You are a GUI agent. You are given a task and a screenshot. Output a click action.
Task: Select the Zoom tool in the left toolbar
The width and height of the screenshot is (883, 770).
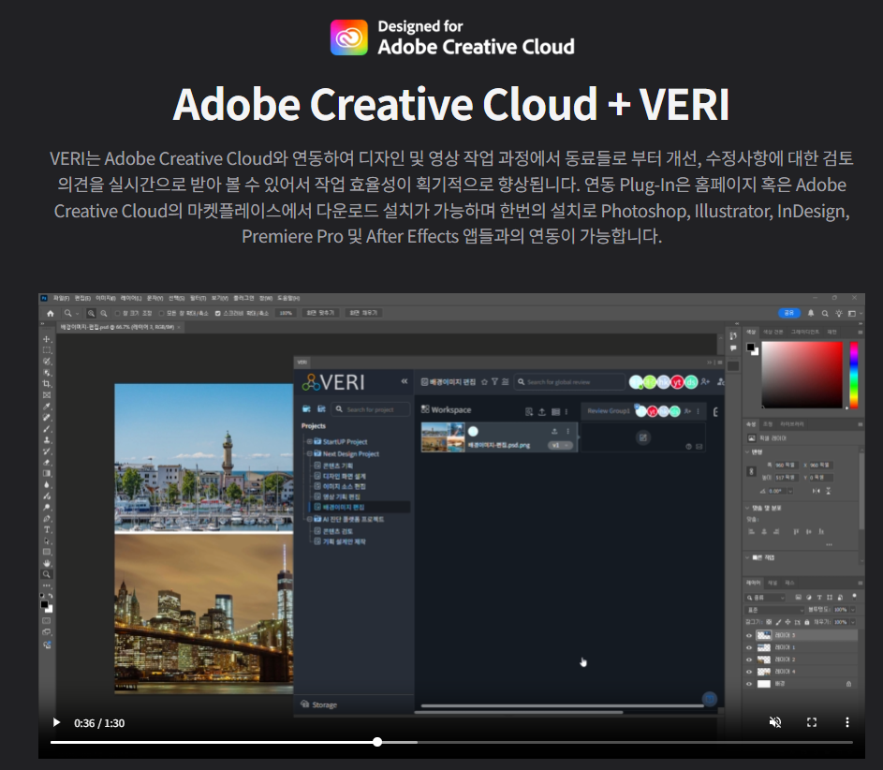pyautogui.click(x=47, y=574)
